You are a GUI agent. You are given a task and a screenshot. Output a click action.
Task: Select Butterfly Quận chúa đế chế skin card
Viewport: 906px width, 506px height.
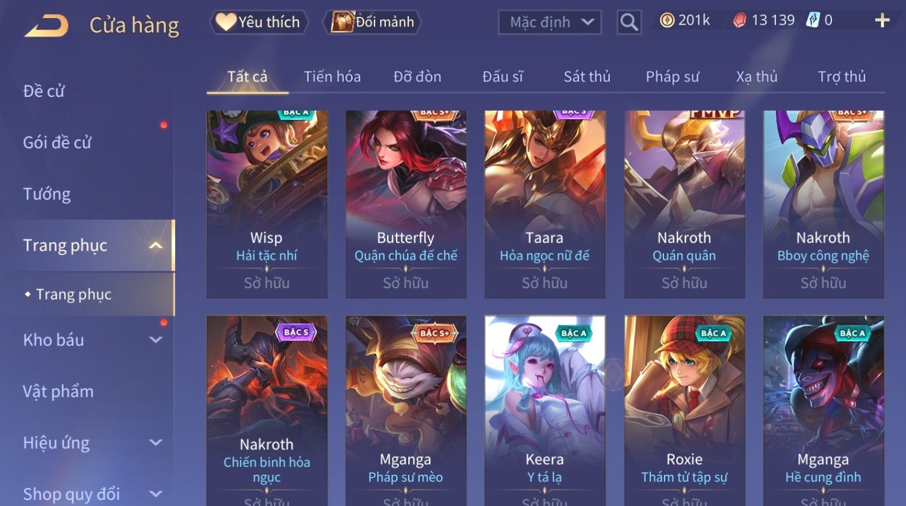(x=406, y=204)
